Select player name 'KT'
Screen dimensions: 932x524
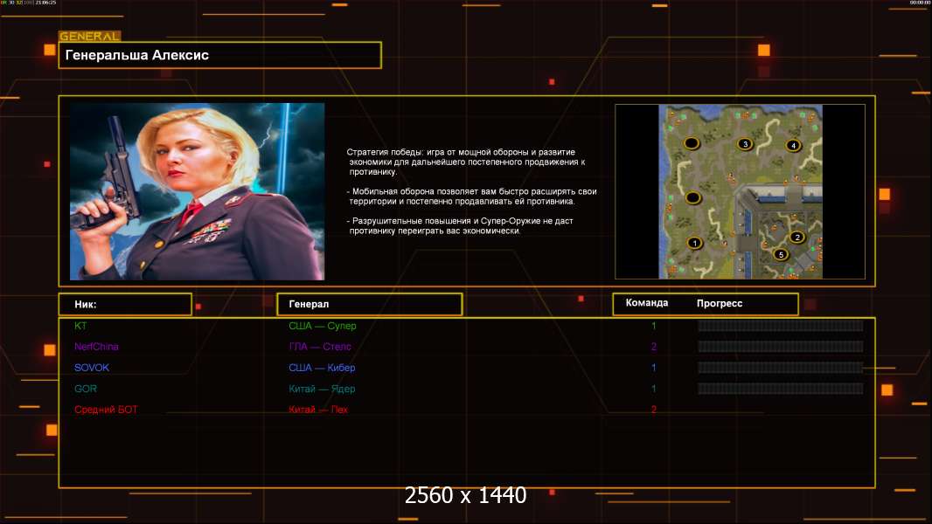[x=80, y=326]
